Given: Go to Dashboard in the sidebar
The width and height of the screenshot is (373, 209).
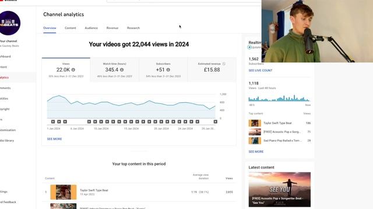Looking at the screenshot, I should (5, 56).
